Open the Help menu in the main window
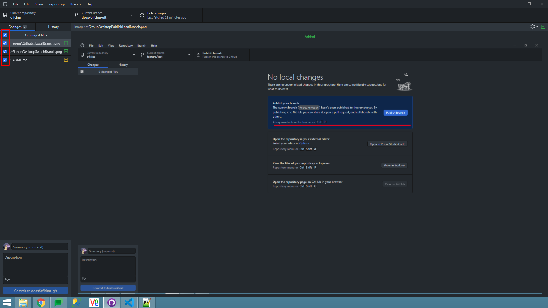 tap(90, 4)
